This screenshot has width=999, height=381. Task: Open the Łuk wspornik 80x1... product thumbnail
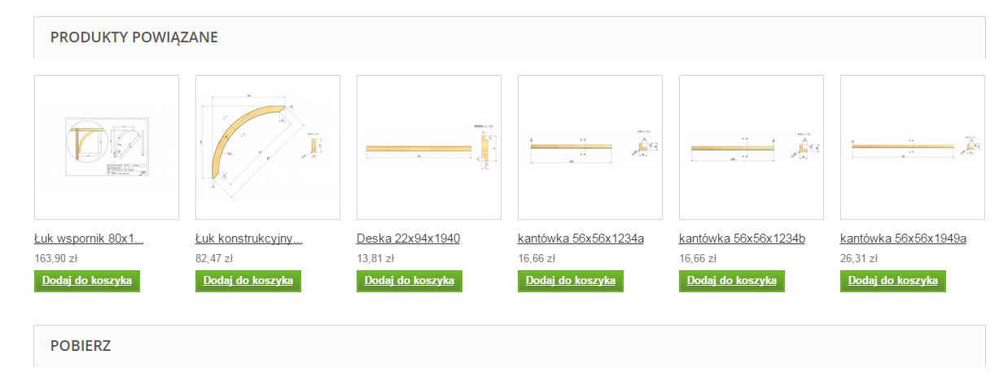click(107, 147)
